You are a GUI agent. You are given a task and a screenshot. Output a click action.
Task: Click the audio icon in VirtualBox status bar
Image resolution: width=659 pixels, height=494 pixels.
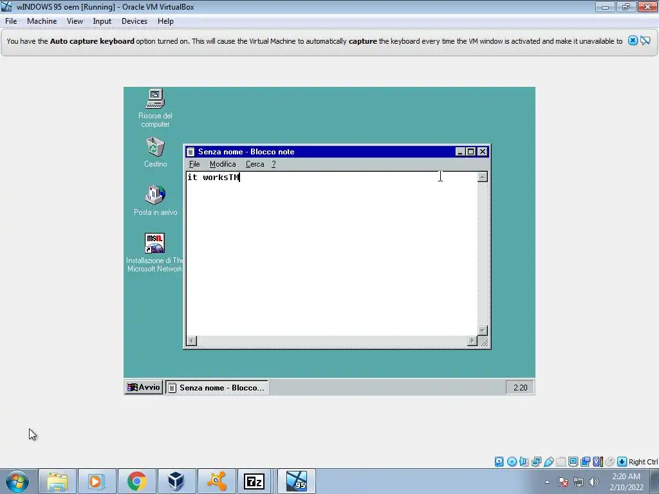tap(524, 462)
